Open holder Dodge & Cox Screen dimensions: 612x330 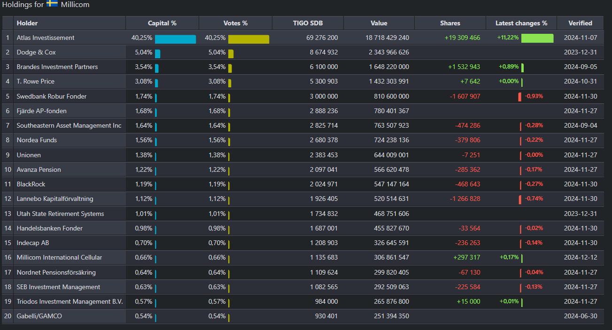36,52
